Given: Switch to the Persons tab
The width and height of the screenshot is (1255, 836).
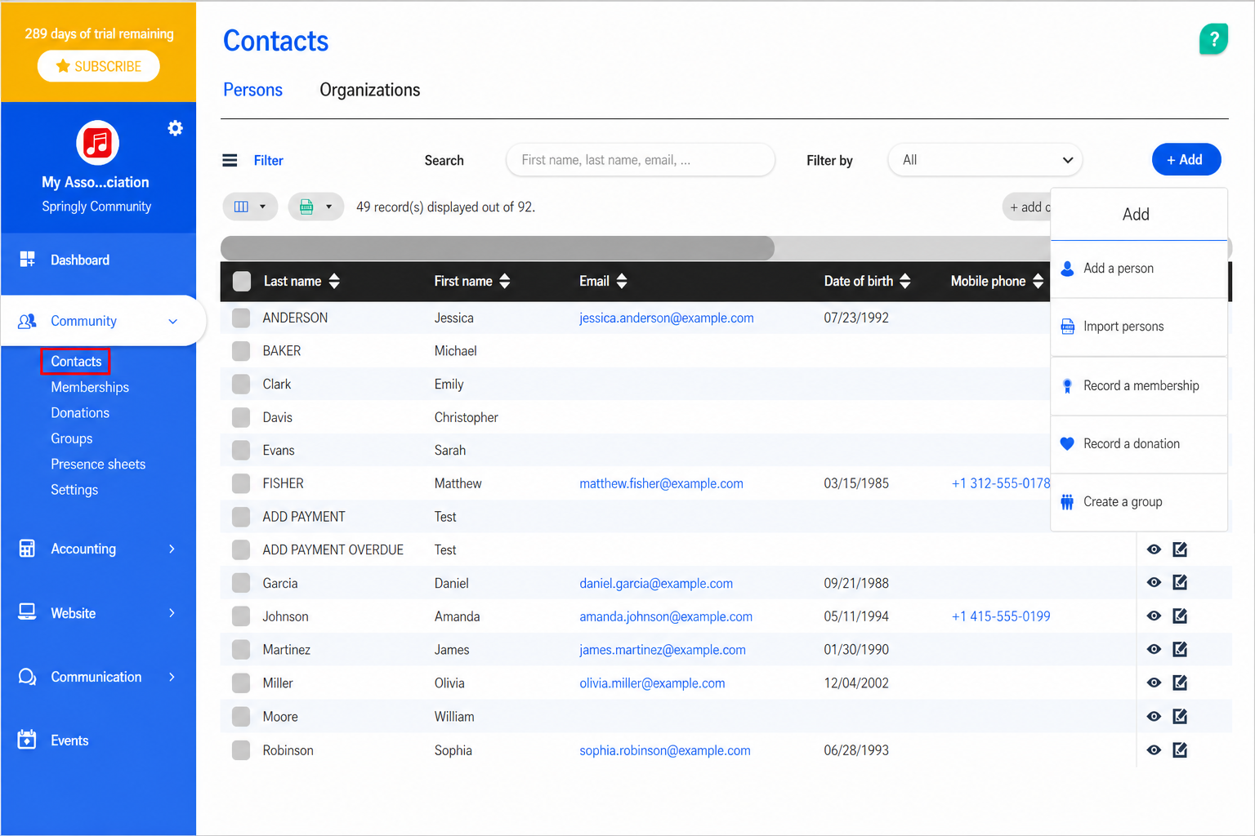Looking at the screenshot, I should [x=252, y=90].
